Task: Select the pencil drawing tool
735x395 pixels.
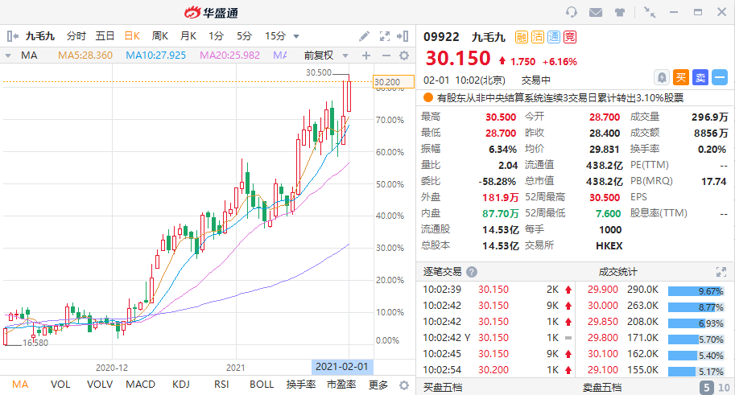Action: (x=364, y=36)
